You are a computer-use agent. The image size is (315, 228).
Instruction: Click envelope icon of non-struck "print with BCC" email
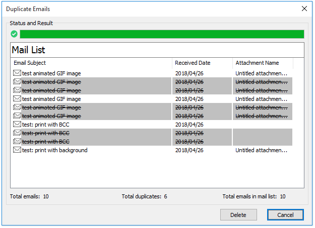pos(17,125)
